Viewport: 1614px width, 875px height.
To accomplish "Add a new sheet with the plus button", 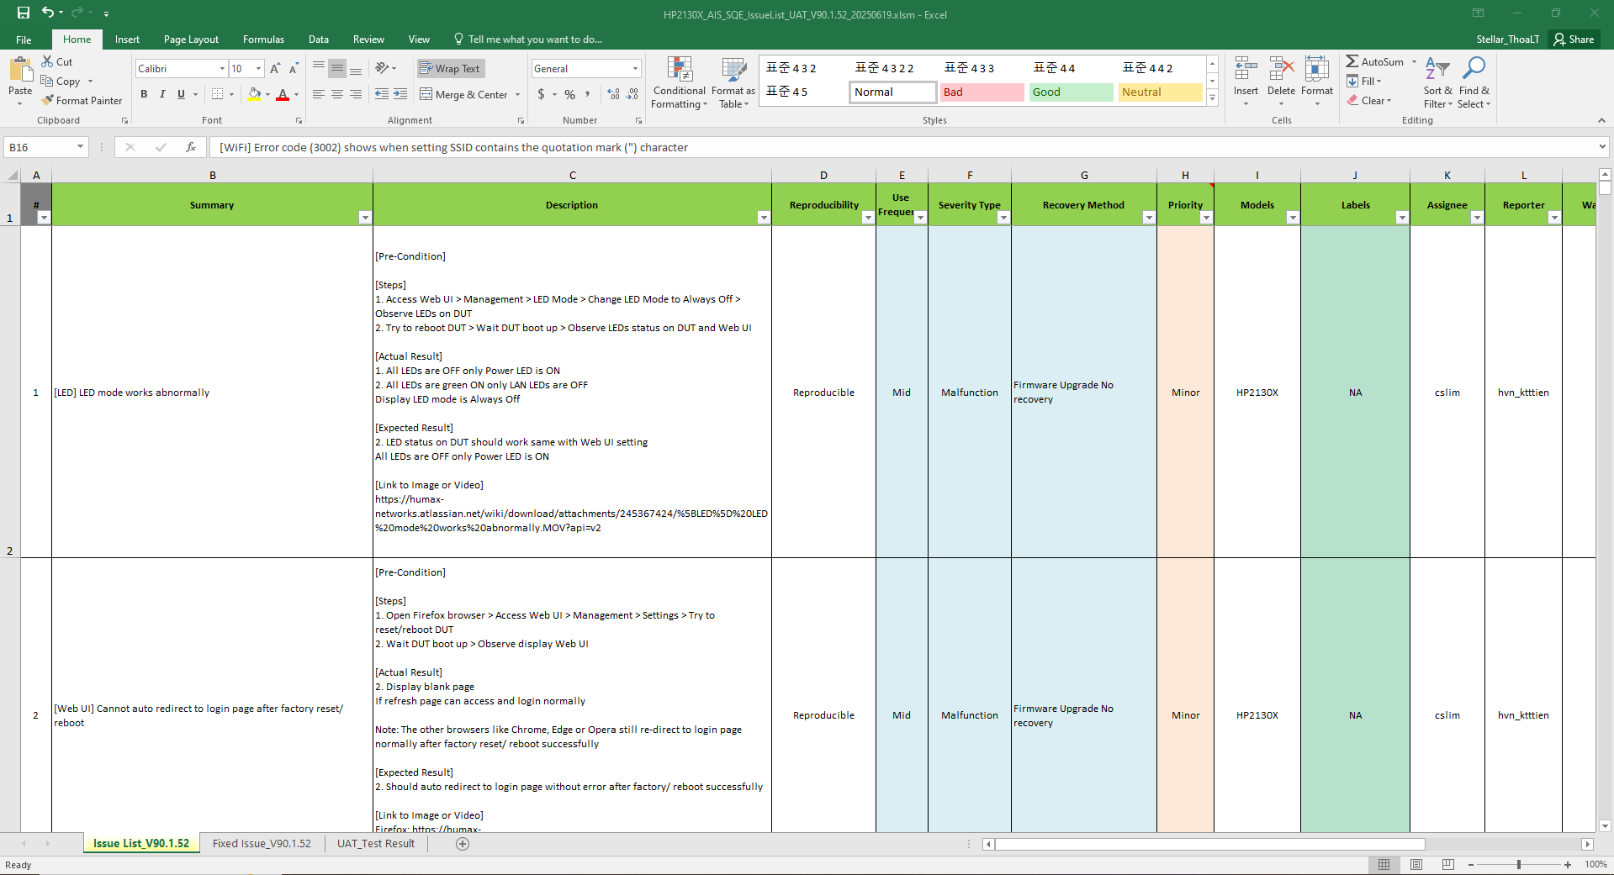I will (x=463, y=844).
